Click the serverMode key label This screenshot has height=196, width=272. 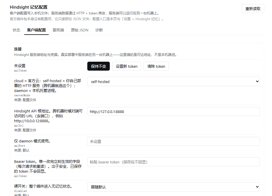[x=22, y=95]
